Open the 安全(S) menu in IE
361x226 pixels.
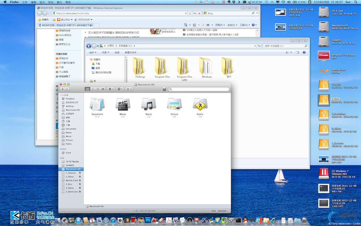(x=232, y=25)
